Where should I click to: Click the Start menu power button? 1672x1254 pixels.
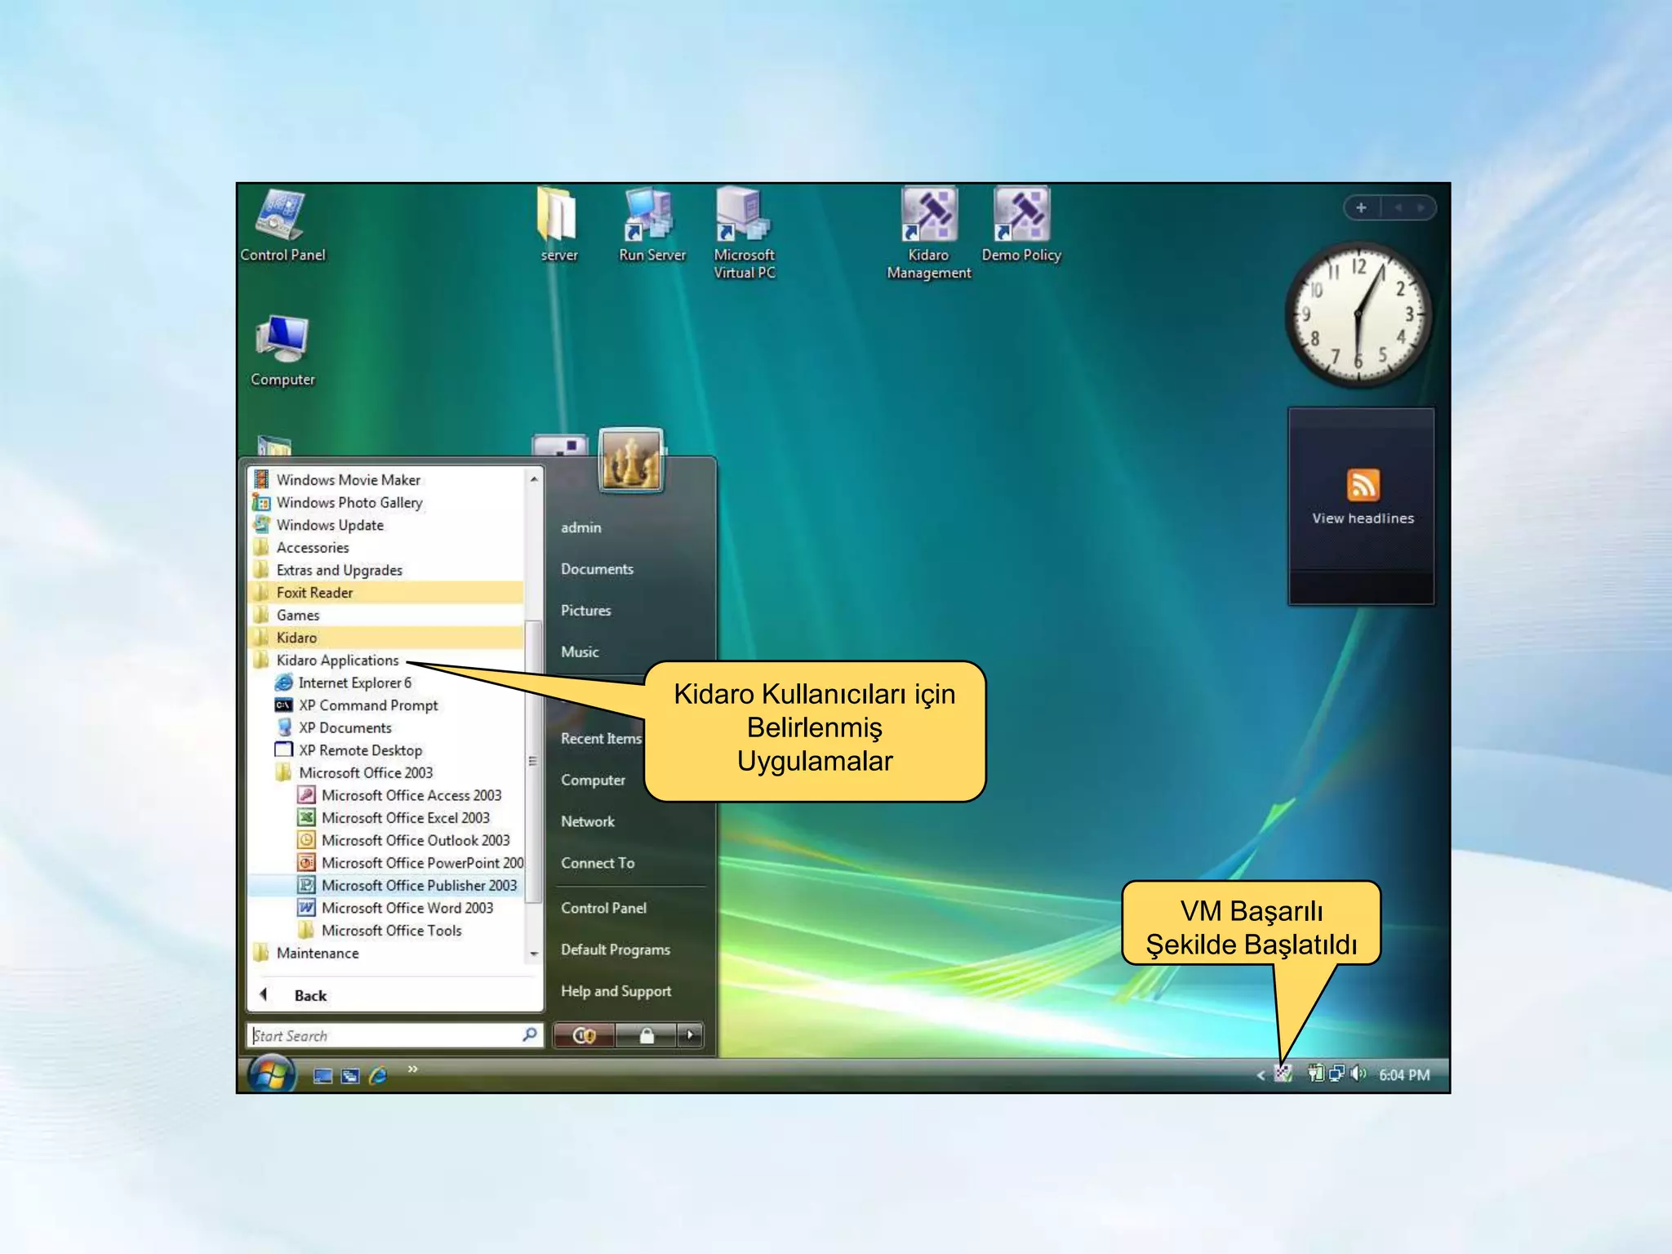(x=585, y=1035)
